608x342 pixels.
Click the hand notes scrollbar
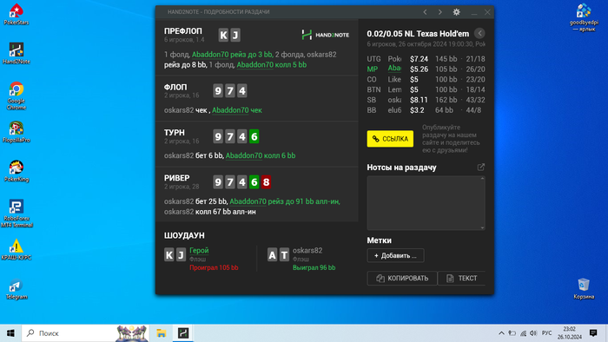[x=482, y=203]
